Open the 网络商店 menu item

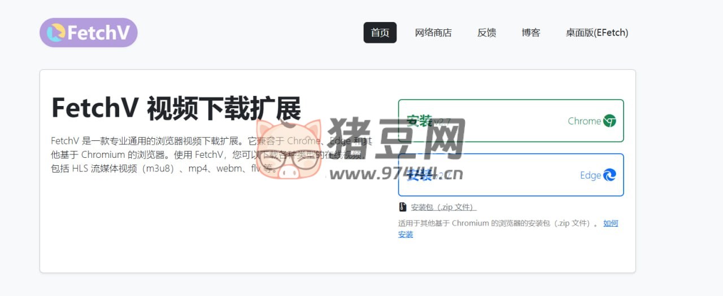pos(433,33)
